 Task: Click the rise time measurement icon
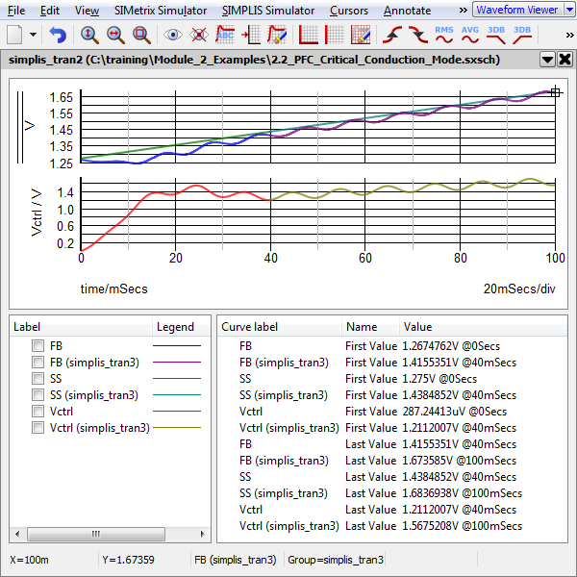391,35
